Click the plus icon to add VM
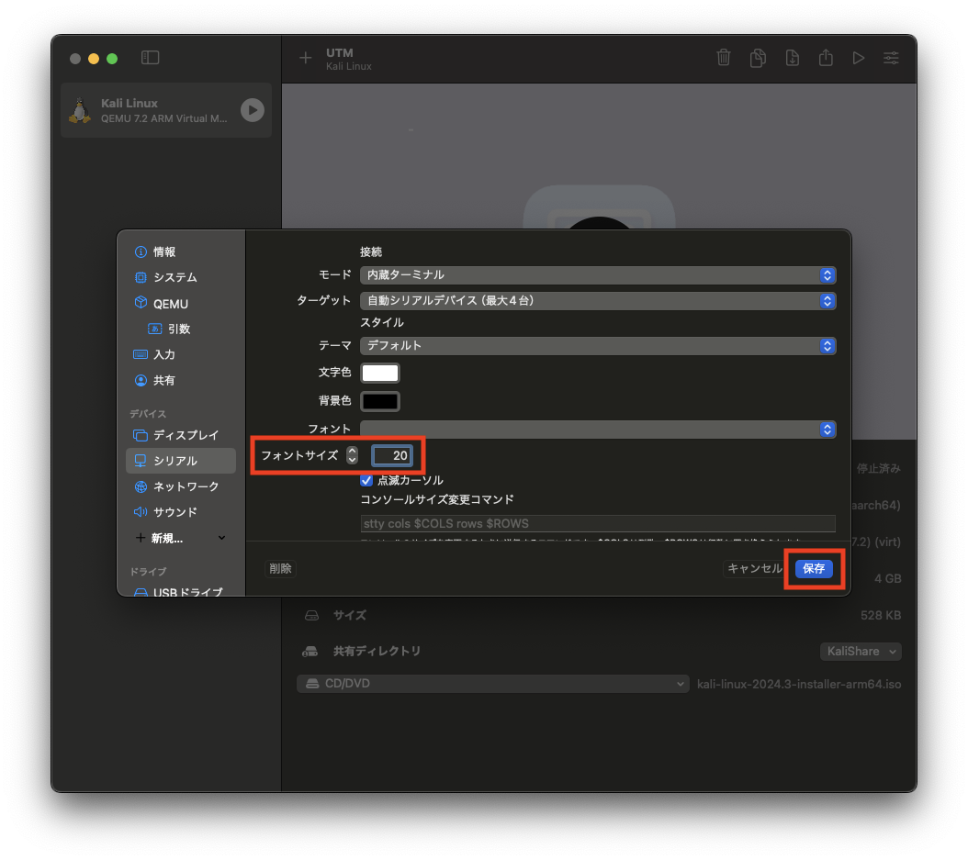The height and width of the screenshot is (860, 968). 305,58
